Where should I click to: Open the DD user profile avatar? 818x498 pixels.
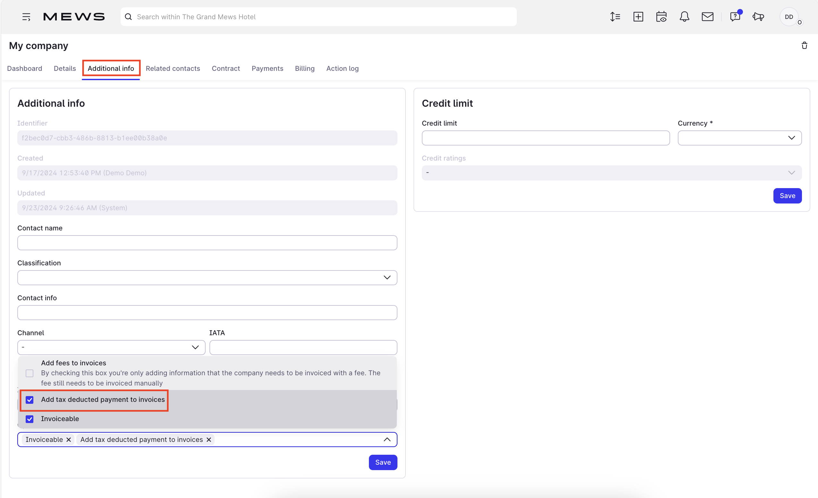789,17
